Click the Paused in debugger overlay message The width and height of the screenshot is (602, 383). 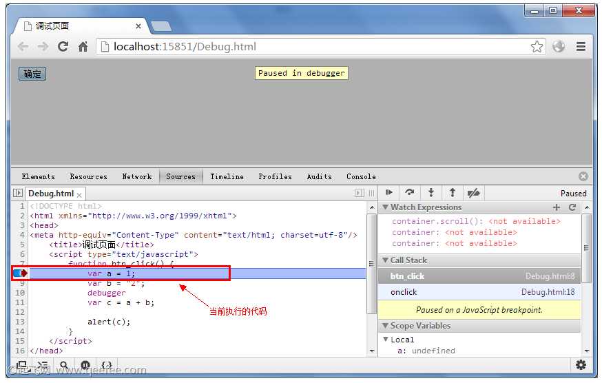point(302,73)
